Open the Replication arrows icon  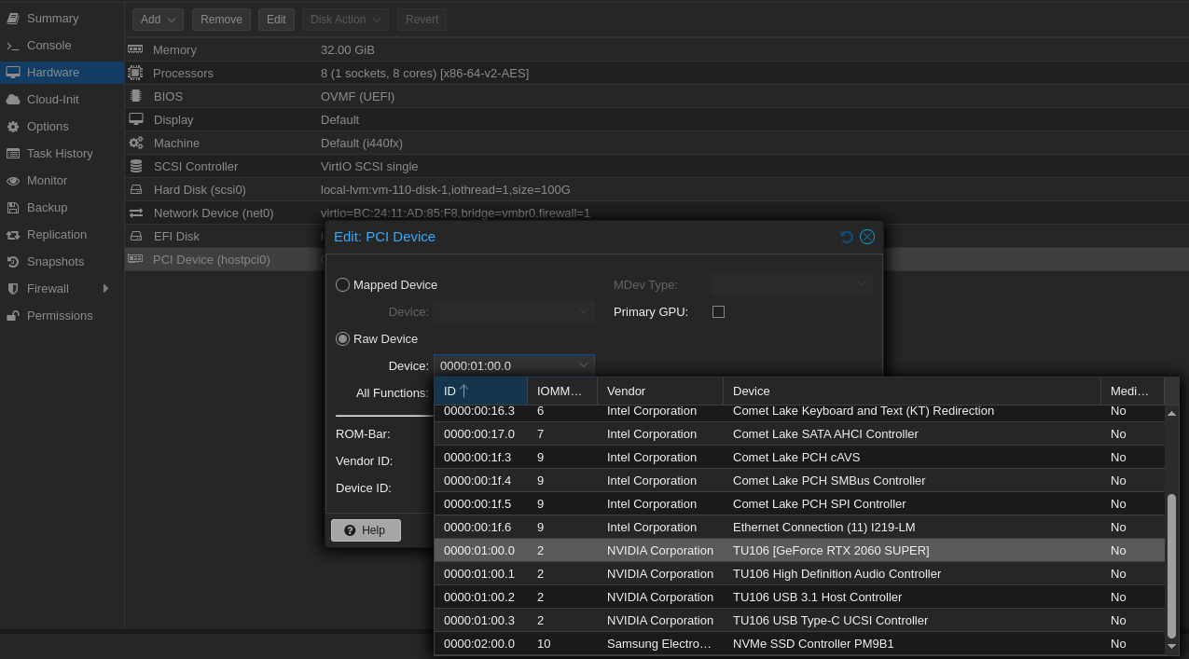tap(13, 235)
